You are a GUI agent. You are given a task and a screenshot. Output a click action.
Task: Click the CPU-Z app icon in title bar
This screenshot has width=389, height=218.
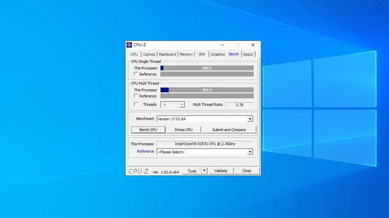129,45
